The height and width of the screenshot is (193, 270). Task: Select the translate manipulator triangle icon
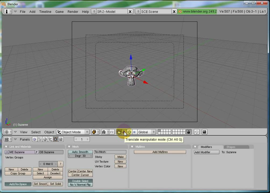point(124,132)
